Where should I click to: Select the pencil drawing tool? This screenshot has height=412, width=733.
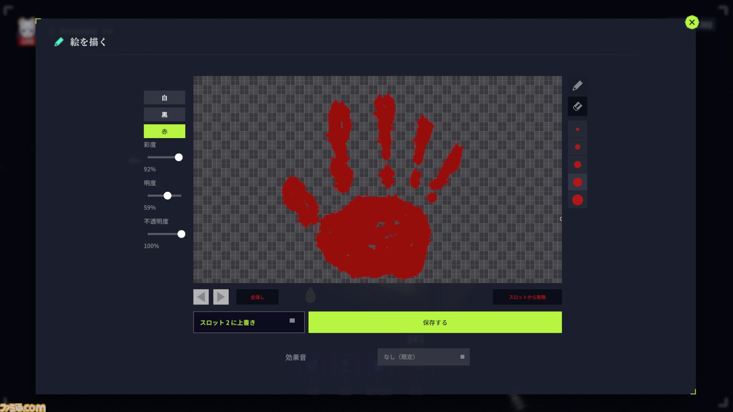click(577, 85)
